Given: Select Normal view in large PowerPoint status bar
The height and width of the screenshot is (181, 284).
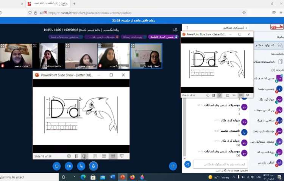Looking at the screenshot, I should (x=95, y=156).
